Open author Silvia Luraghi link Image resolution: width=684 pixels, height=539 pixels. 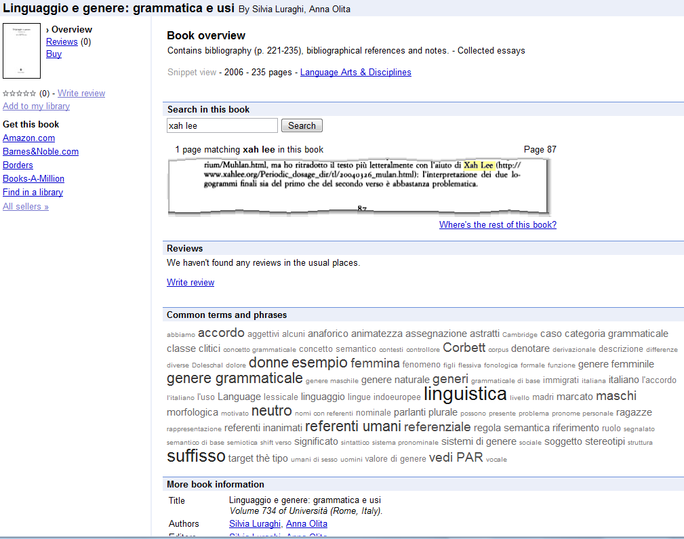tap(255, 523)
